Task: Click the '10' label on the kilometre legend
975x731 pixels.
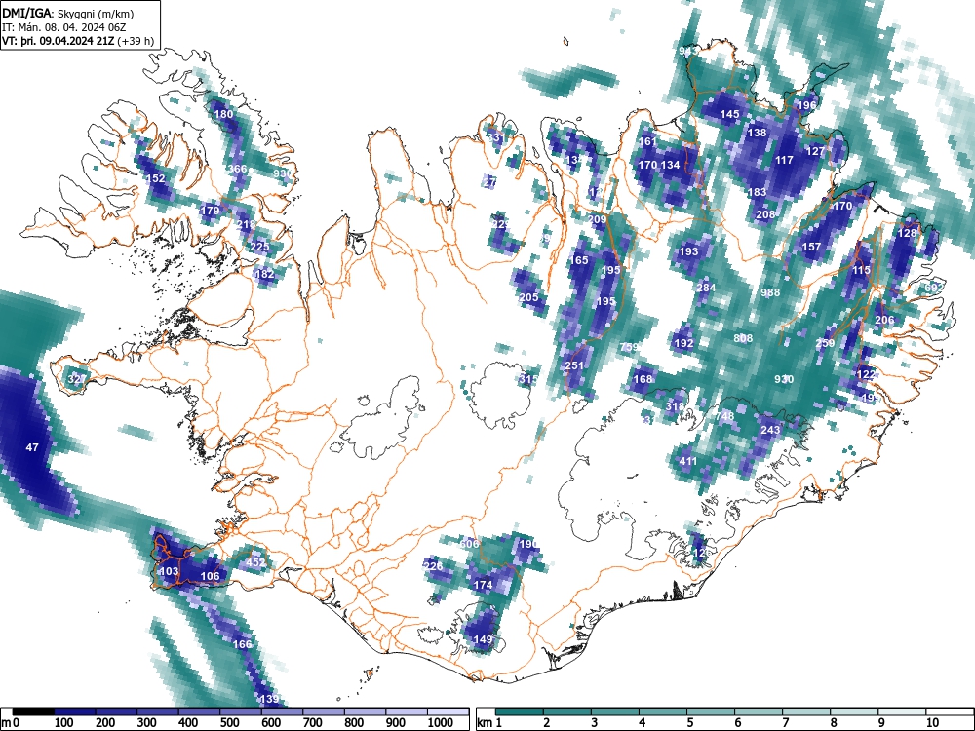Action: tap(931, 723)
